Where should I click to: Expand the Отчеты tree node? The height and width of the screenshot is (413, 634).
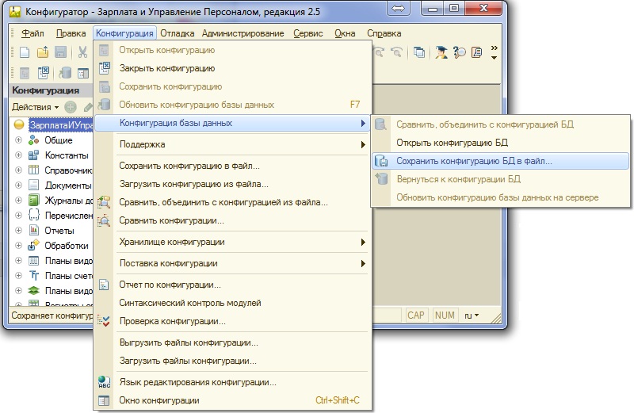pos(18,230)
